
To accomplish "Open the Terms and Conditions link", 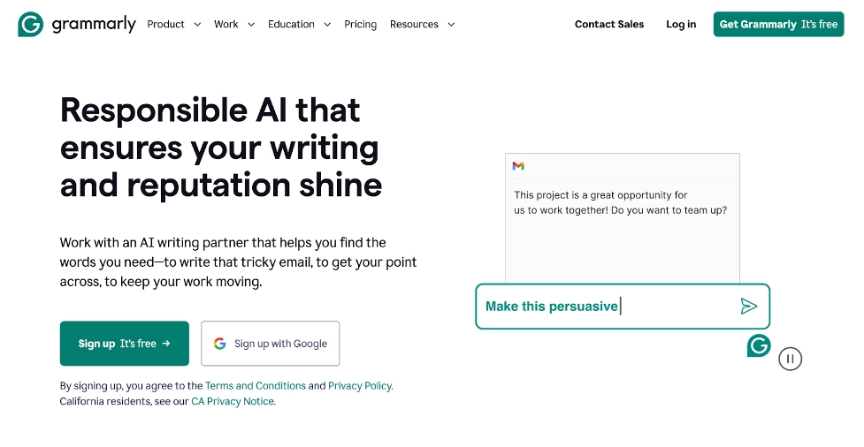I will [x=256, y=386].
